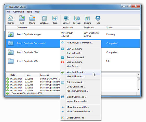146x122 pixels.
Task: Sort by the Duplicates column header
Action: point(89,28)
